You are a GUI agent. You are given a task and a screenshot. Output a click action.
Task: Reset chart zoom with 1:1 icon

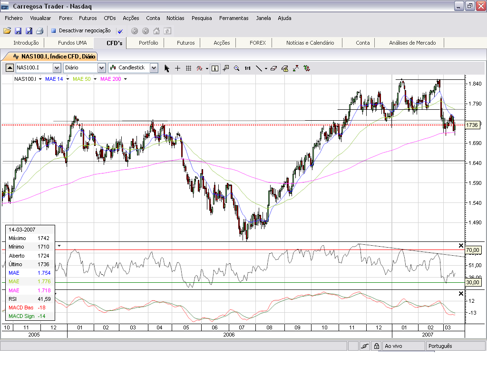click(247, 68)
